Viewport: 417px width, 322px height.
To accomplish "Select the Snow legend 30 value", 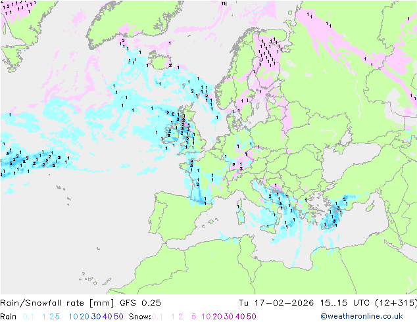I will [x=228, y=317].
